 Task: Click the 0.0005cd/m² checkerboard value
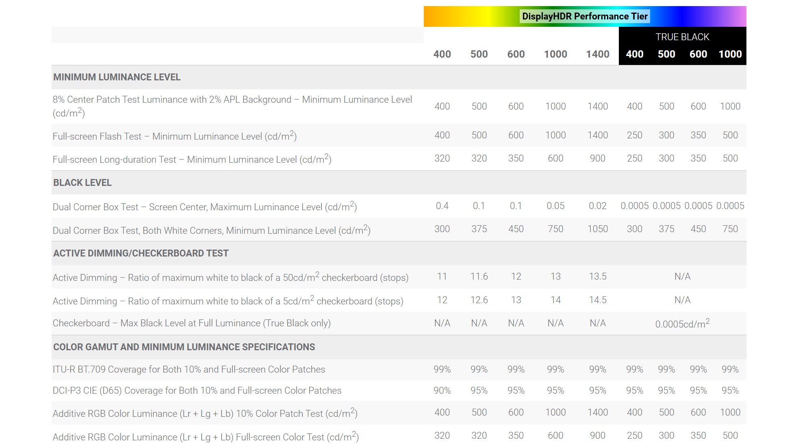682,324
